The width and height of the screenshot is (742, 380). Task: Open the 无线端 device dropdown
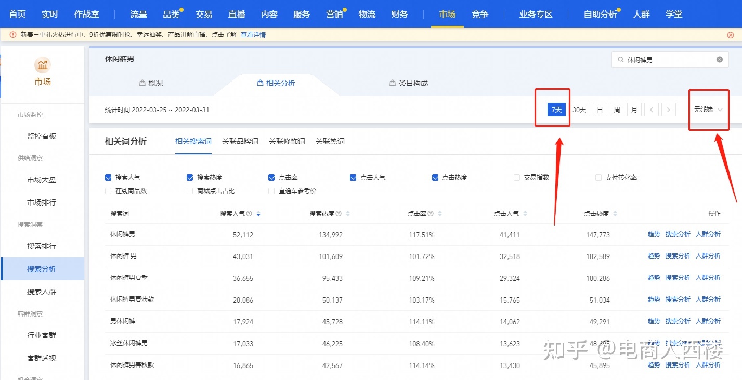tap(708, 110)
